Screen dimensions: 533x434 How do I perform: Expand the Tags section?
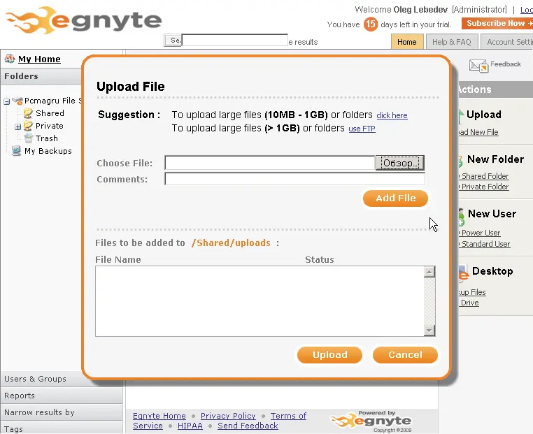click(62, 428)
